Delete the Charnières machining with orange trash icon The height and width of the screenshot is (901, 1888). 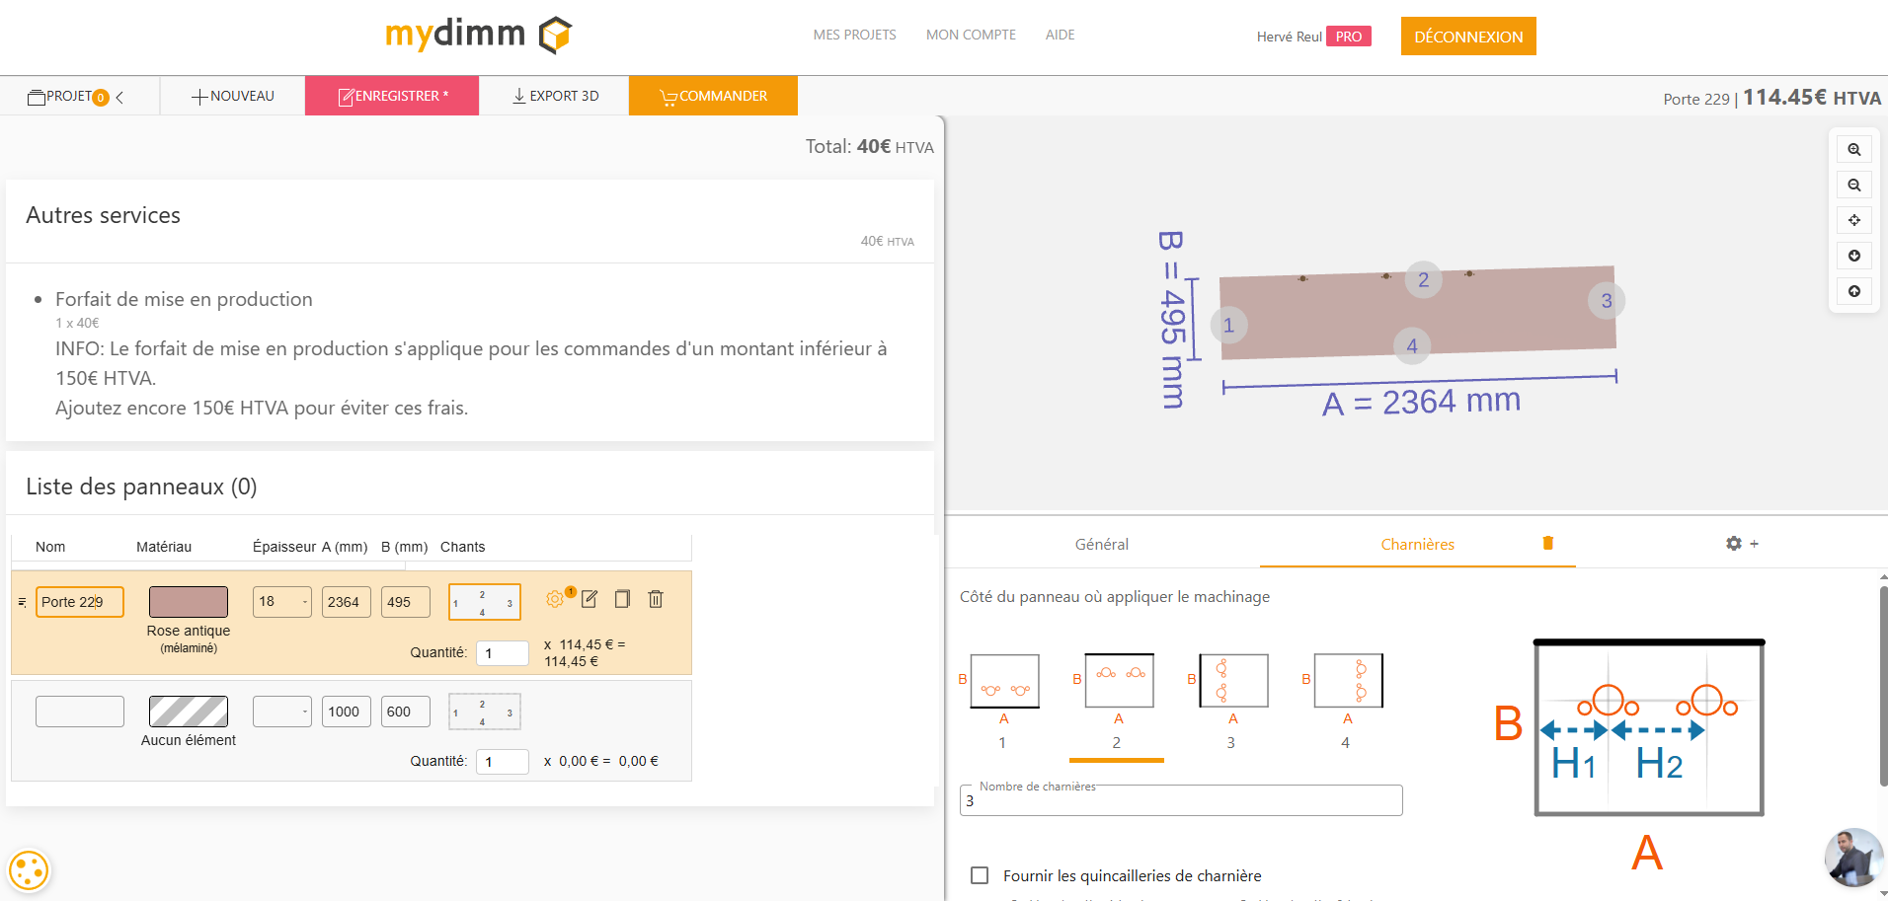click(1547, 543)
